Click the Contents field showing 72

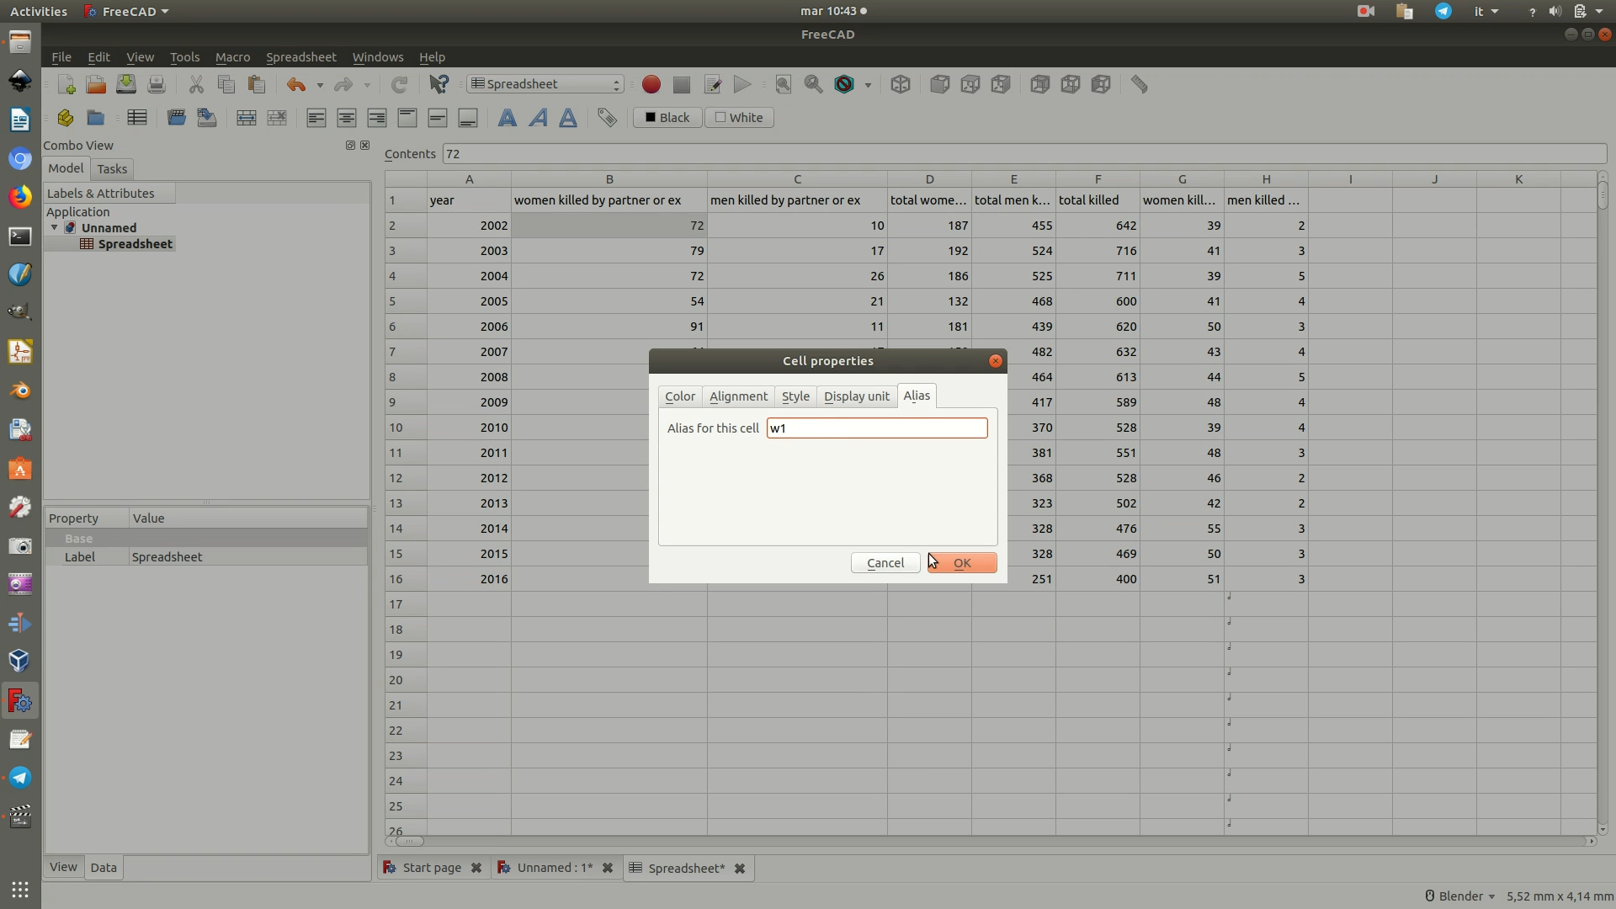[x=1024, y=154]
